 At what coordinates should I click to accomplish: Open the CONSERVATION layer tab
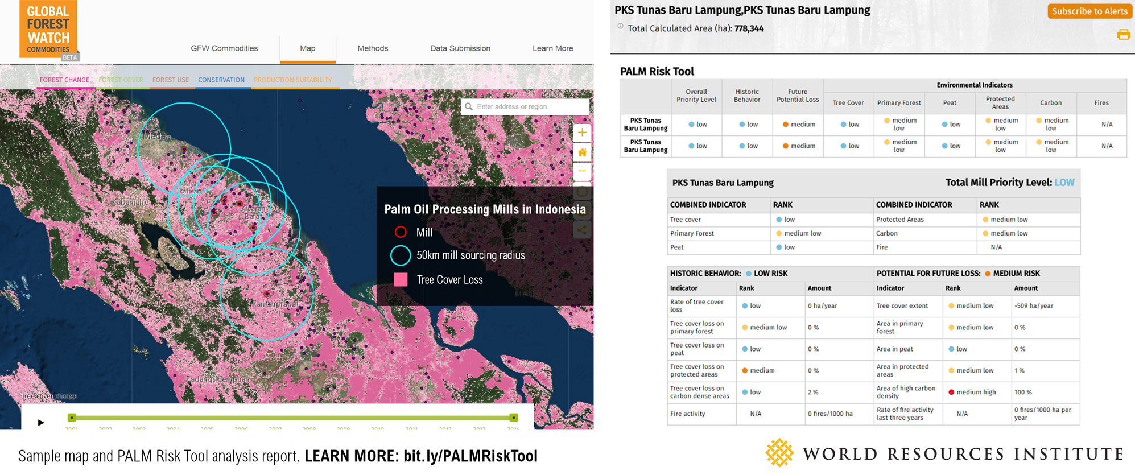(221, 80)
